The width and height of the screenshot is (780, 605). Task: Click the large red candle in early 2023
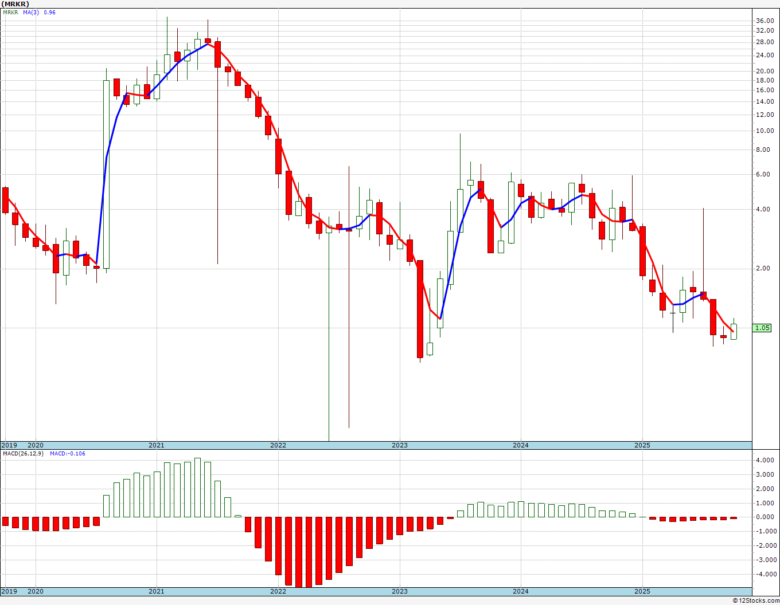[420, 309]
